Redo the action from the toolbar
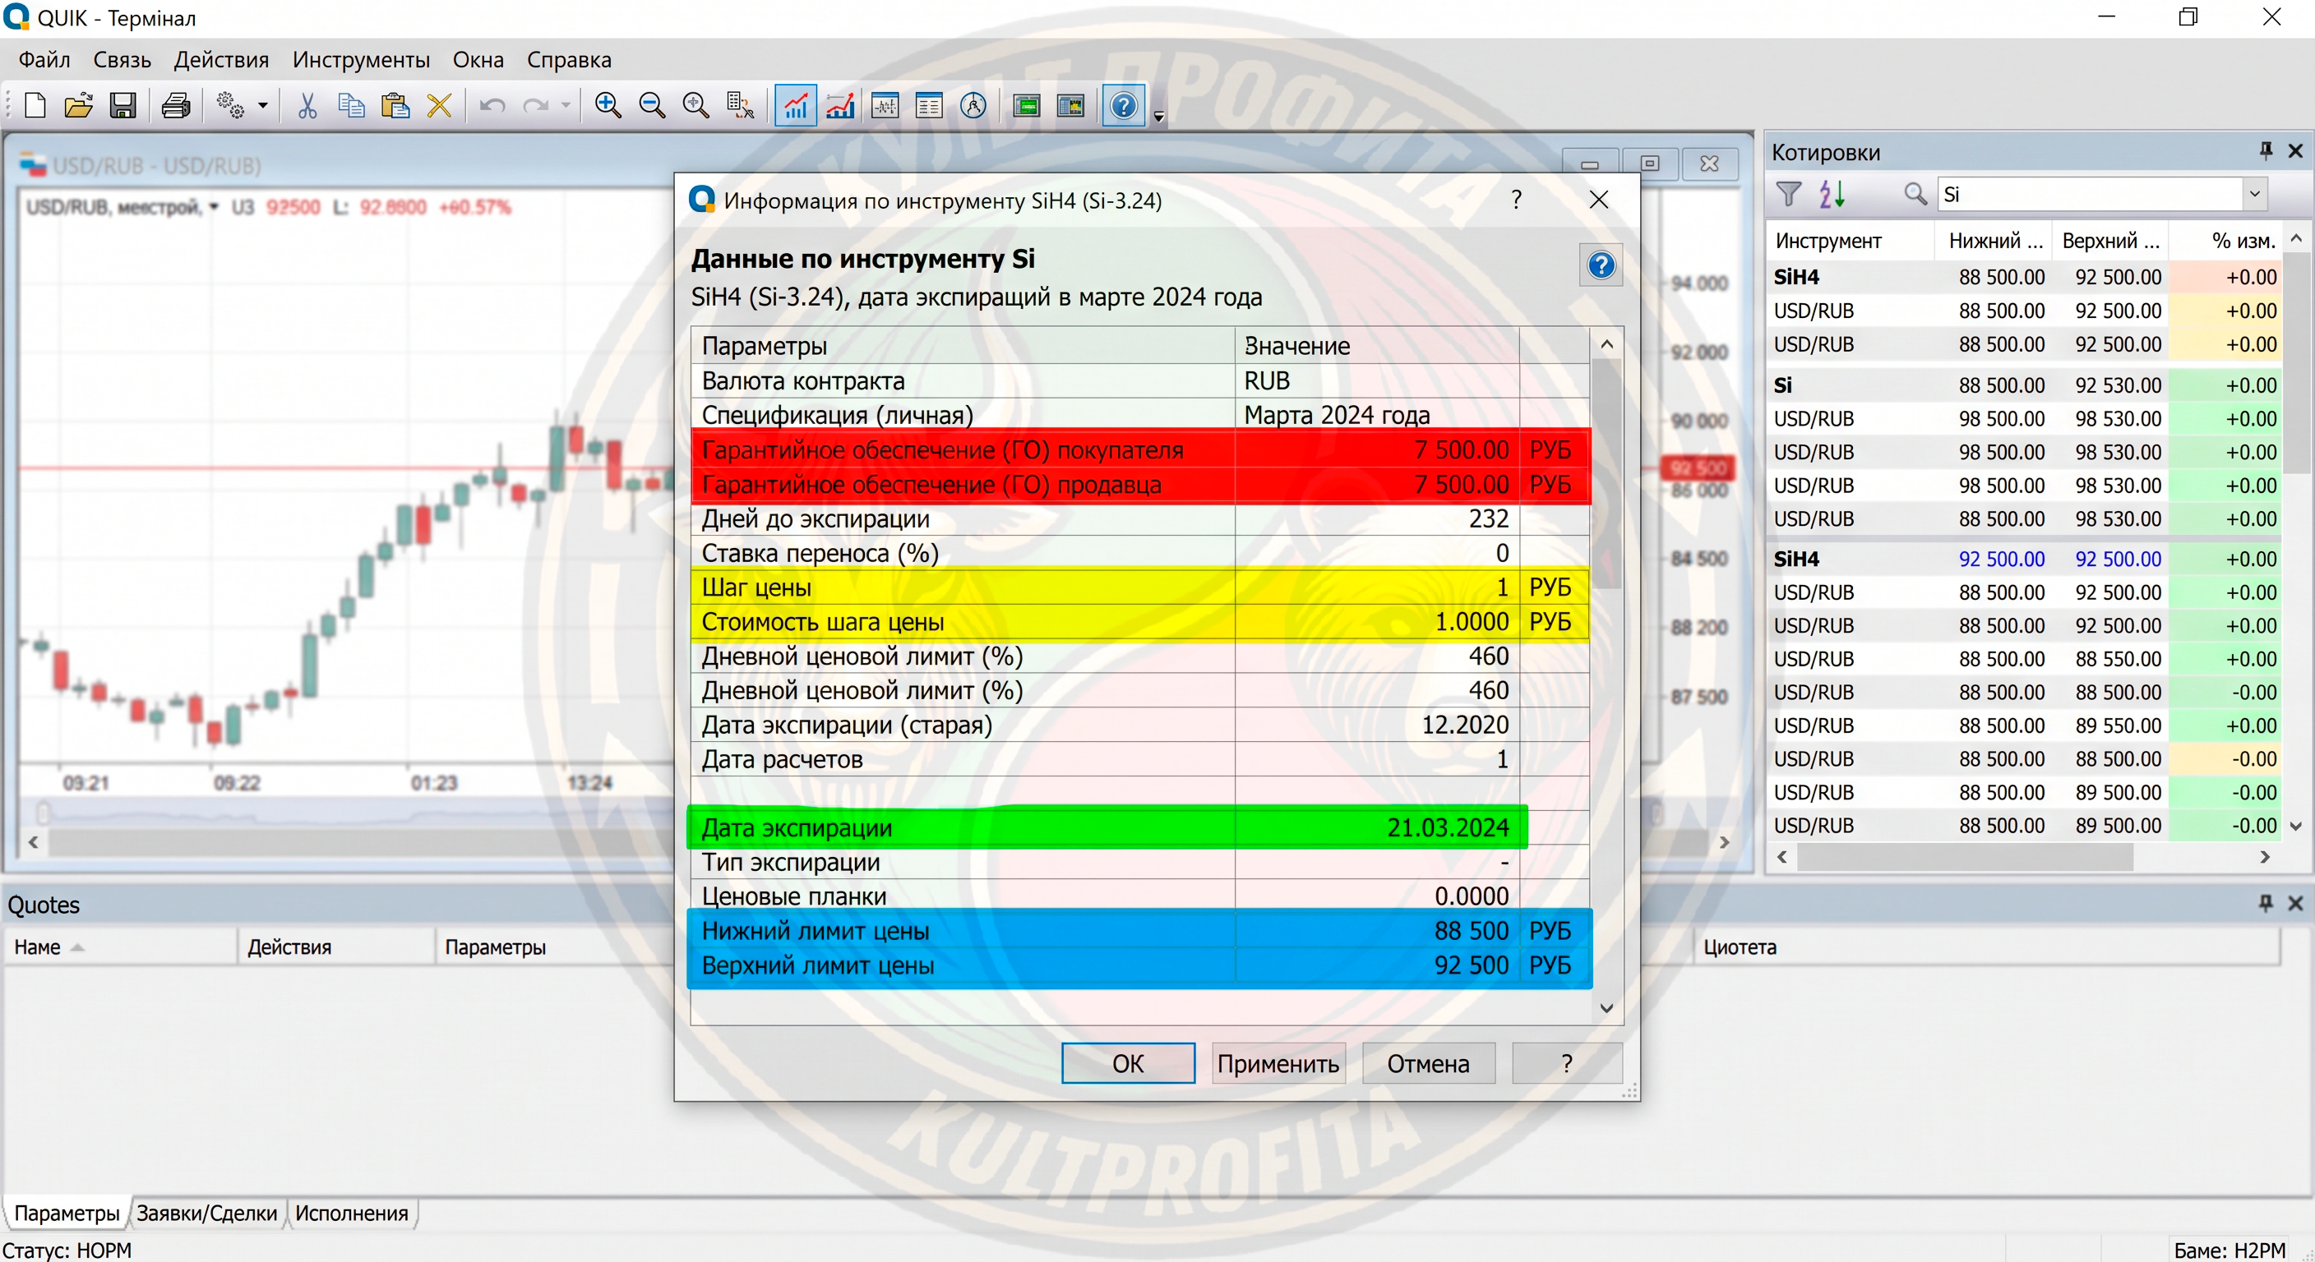 coord(536,106)
